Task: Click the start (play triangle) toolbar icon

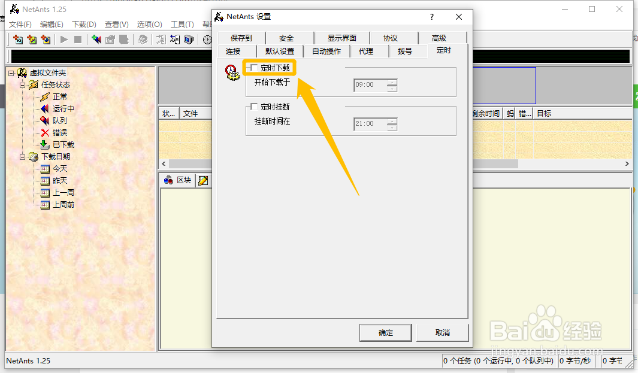Action: [x=64, y=40]
